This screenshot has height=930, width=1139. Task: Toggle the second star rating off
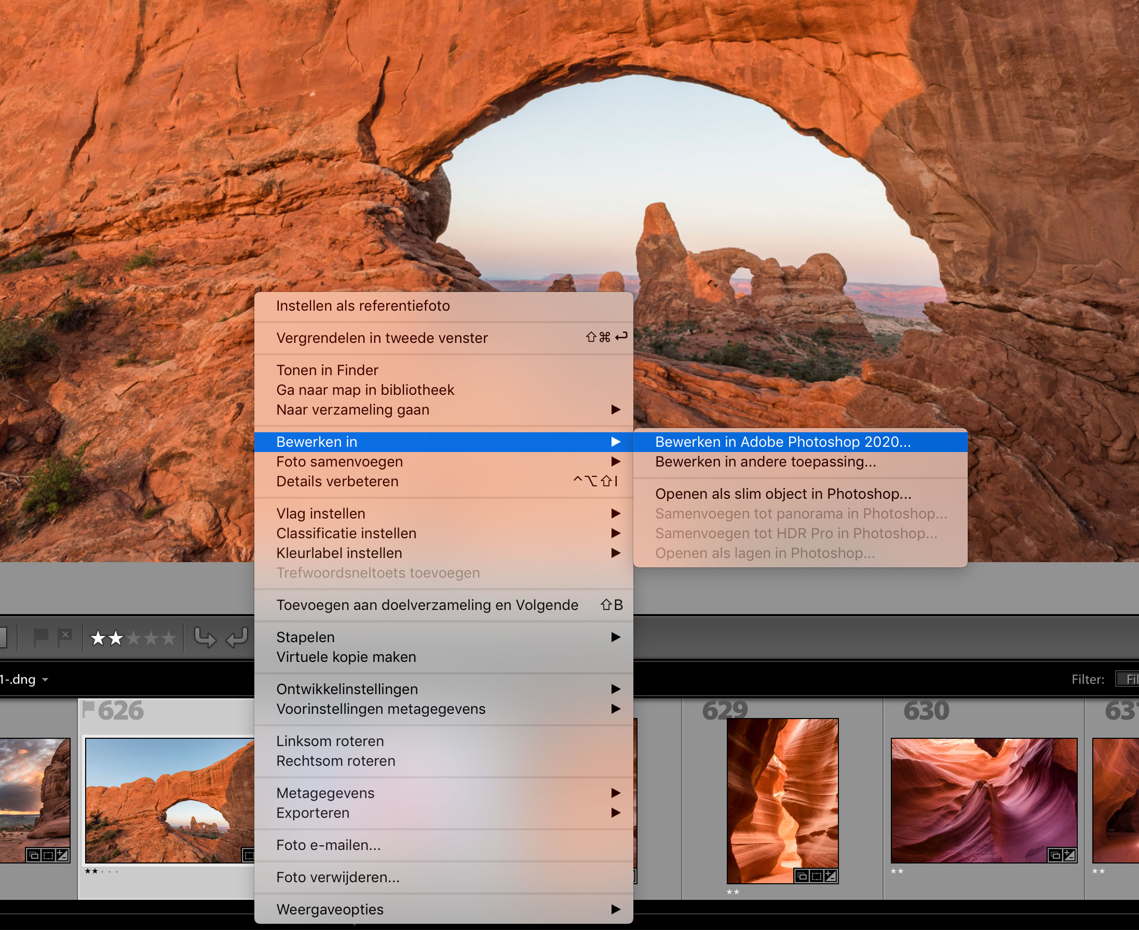click(x=116, y=637)
